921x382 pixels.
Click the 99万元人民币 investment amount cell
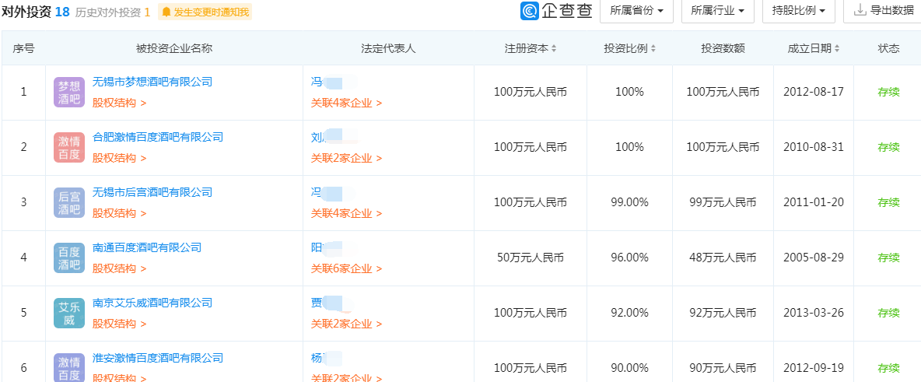[723, 203]
